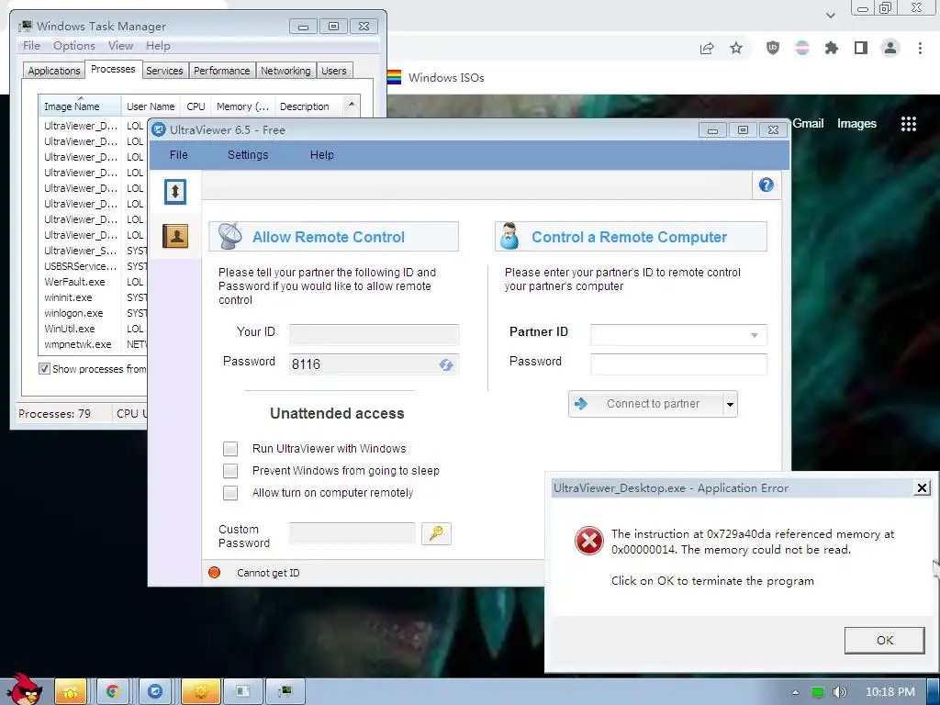Select the WinUtil.exe process row

[x=93, y=329]
